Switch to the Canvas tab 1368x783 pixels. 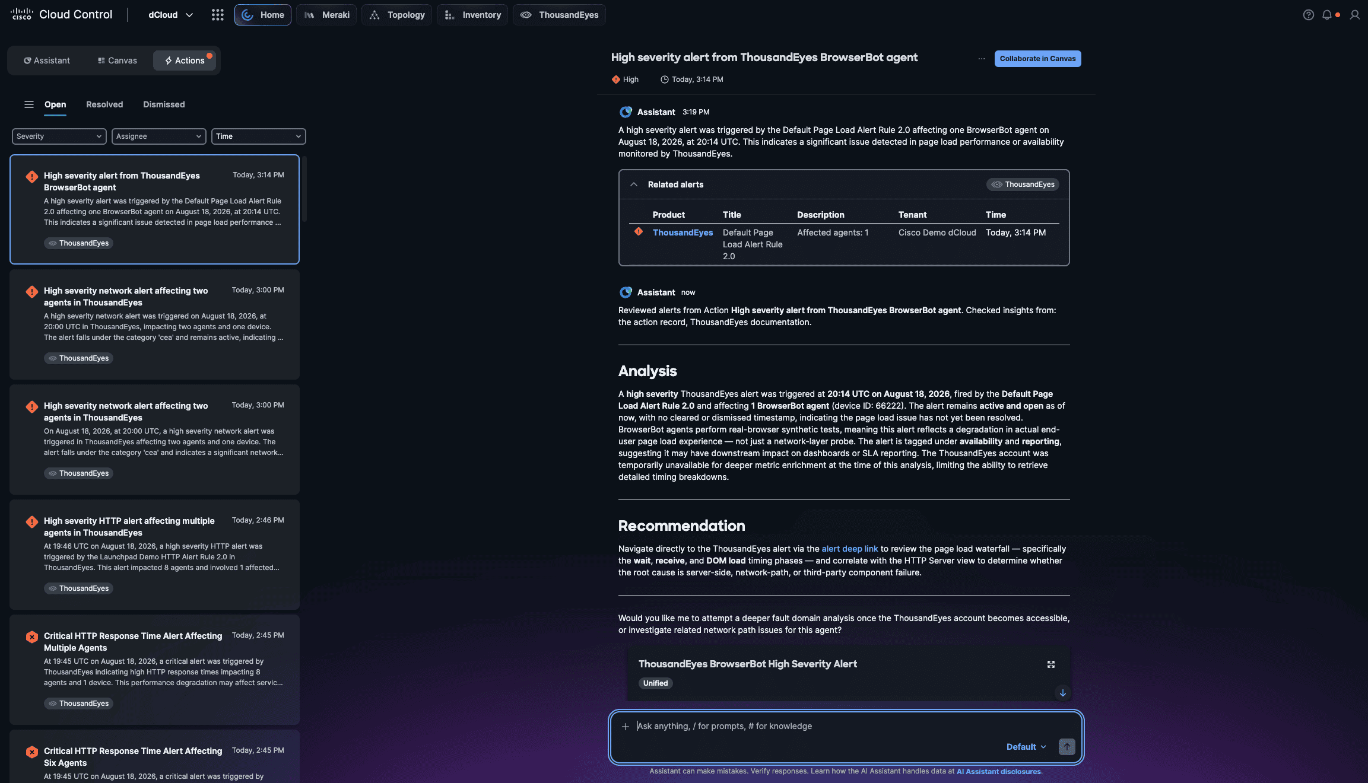coord(117,61)
